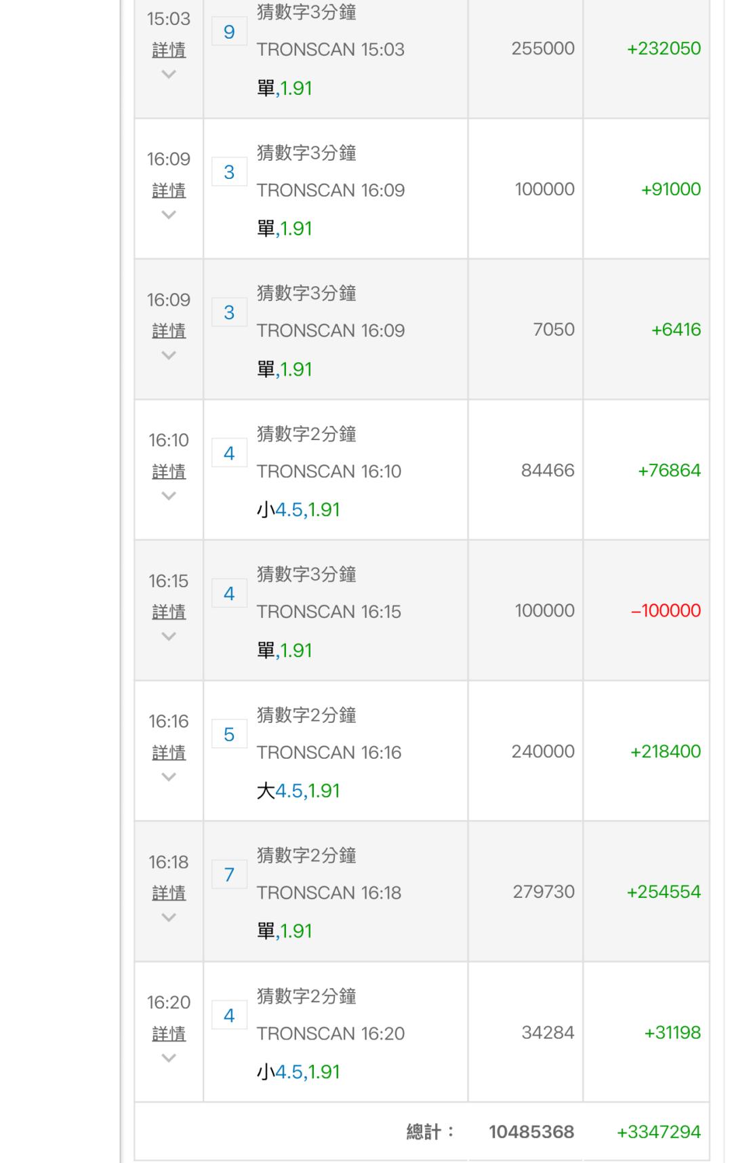Click the -100000 loss amount
The width and height of the screenshot is (732, 1163).
click(x=666, y=610)
